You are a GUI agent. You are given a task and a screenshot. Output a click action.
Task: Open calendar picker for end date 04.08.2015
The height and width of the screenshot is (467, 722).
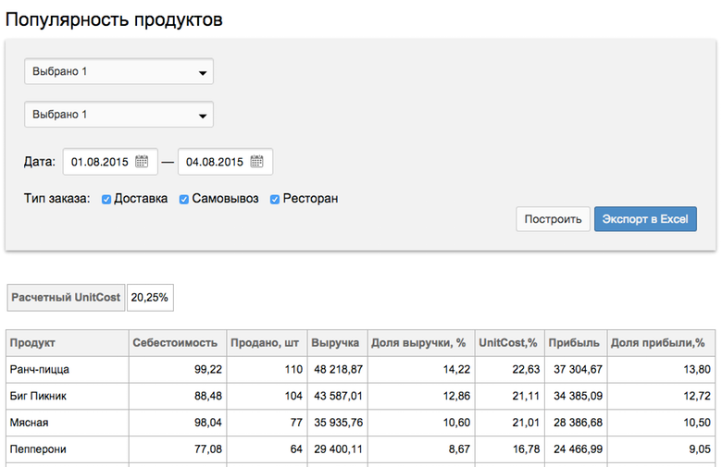click(x=256, y=162)
